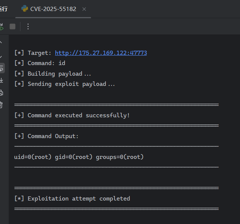Click the print output icon

pos(2,93)
